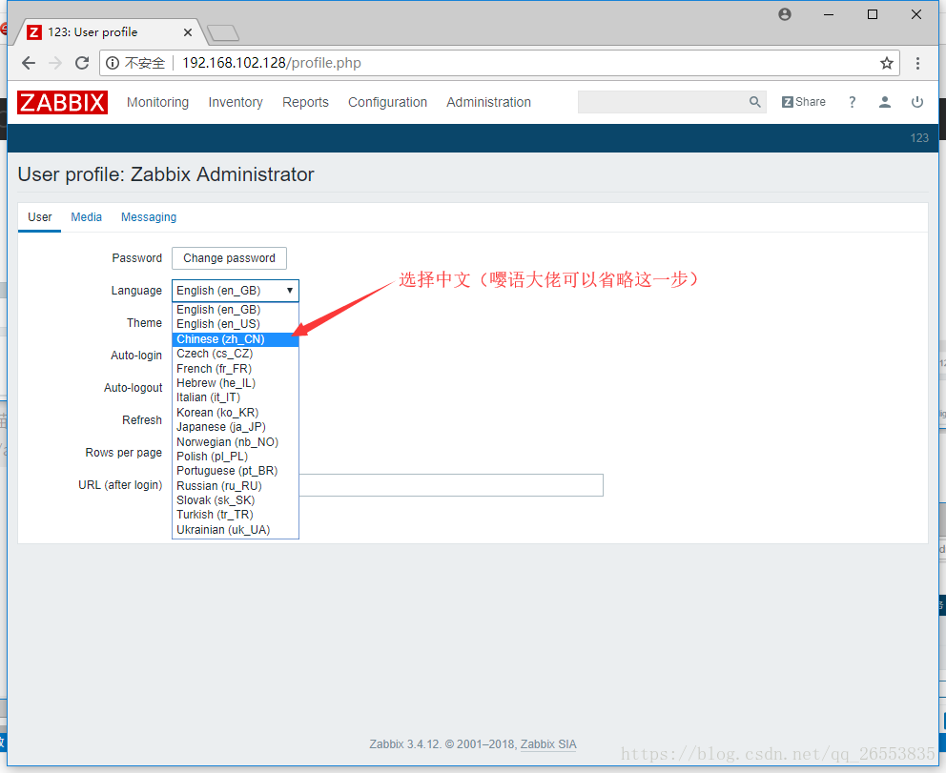Image resolution: width=946 pixels, height=773 pixels.
Task: Open the Configuration menu
Action: point(387,103)
